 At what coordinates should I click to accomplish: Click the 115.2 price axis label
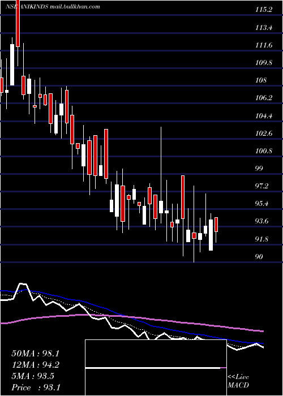click(x=264, y=10)
